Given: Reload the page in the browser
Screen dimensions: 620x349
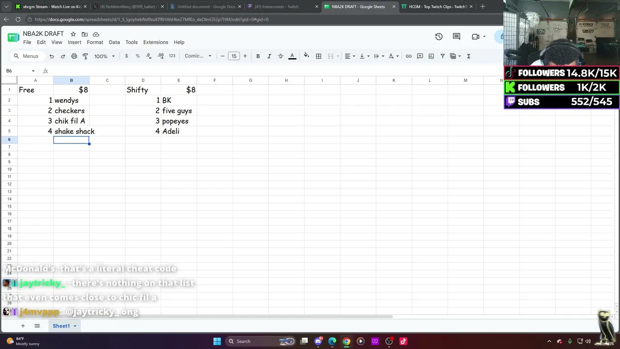Looking at the screenshot, I should click(18, 19).
